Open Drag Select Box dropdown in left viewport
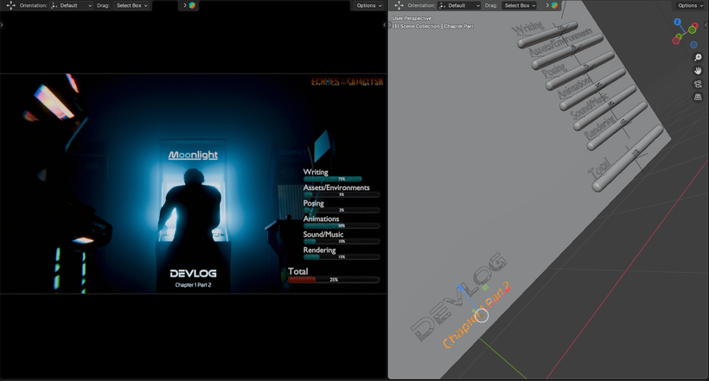709x381 pixels. pyautogui.click(x=131, y=5)
